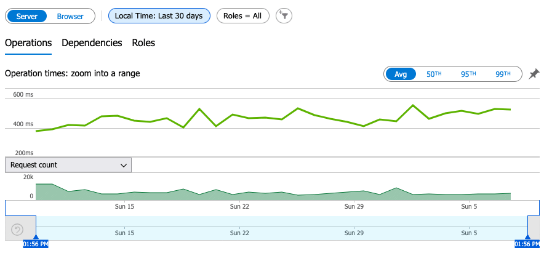The height and width of the screenshot is (253, 552).
Task: Click the highlighted range selection band
Action: coord(282,228)
